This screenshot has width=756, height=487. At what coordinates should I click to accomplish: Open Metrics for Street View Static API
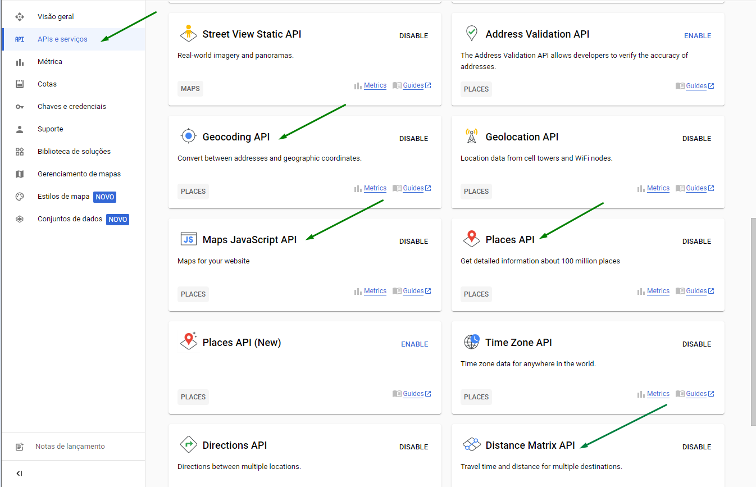[375, 85]
